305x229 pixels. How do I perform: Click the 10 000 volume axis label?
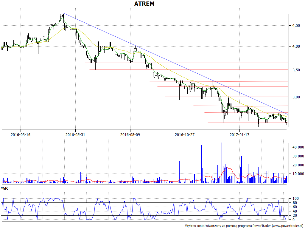coord(298,174)
